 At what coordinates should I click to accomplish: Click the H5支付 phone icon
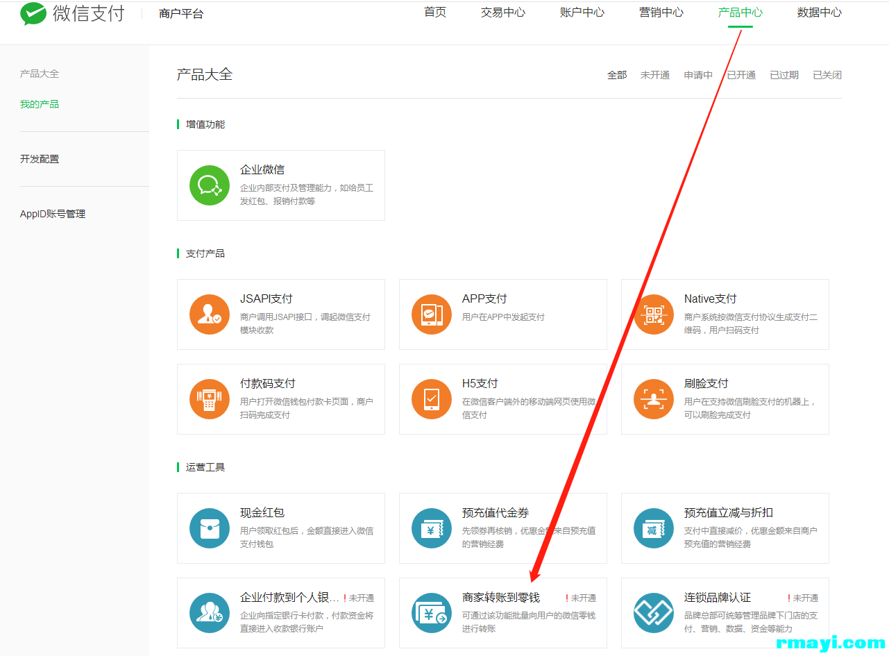click(432, 399)
